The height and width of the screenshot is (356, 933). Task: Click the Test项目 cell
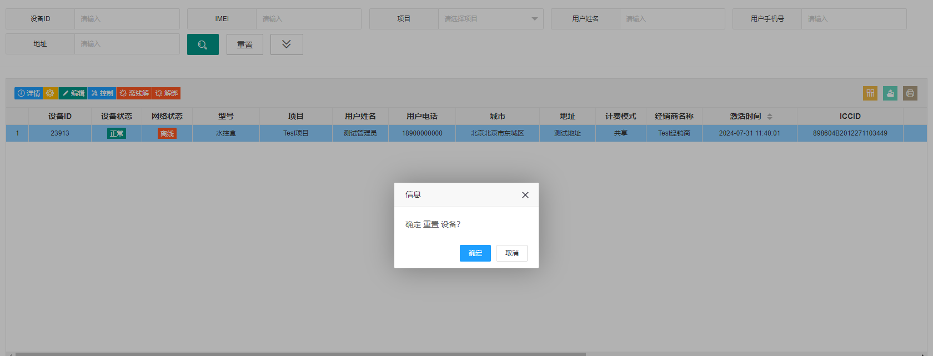(296, 133)
